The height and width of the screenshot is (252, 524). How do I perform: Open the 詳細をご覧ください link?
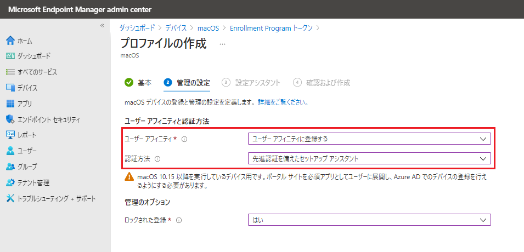pyautogui.click(x=283, y=102)
